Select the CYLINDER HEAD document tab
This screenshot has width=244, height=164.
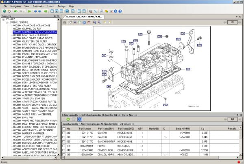tap(83, 17)
